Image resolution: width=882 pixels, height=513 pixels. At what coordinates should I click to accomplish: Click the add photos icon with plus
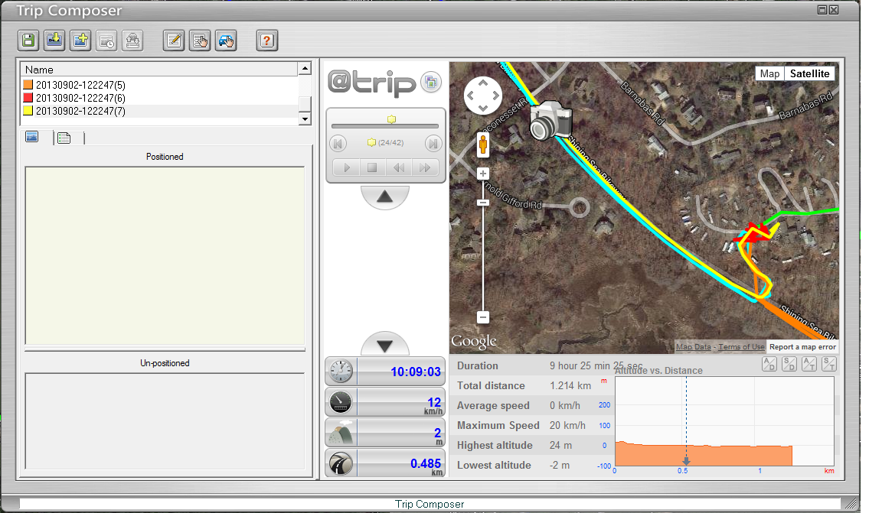tap(80, 41)
